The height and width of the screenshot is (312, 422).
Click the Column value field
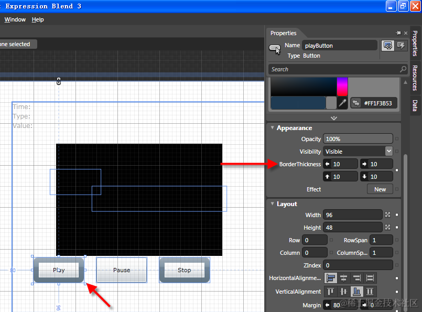315,253
